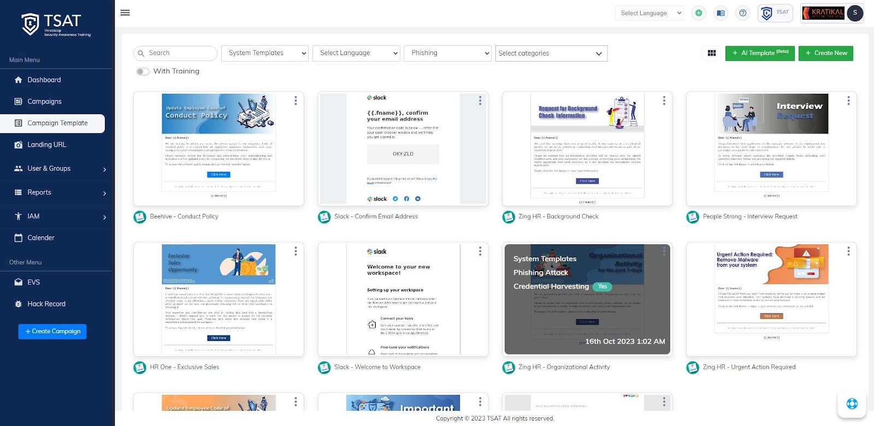Viewport: 874px width, 426px height.
Task: Click the icon beside Zing HR - Organizational Activity
Action: tap(509, 368)
